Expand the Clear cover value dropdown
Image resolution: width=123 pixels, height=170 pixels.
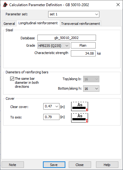pos(51,106)
